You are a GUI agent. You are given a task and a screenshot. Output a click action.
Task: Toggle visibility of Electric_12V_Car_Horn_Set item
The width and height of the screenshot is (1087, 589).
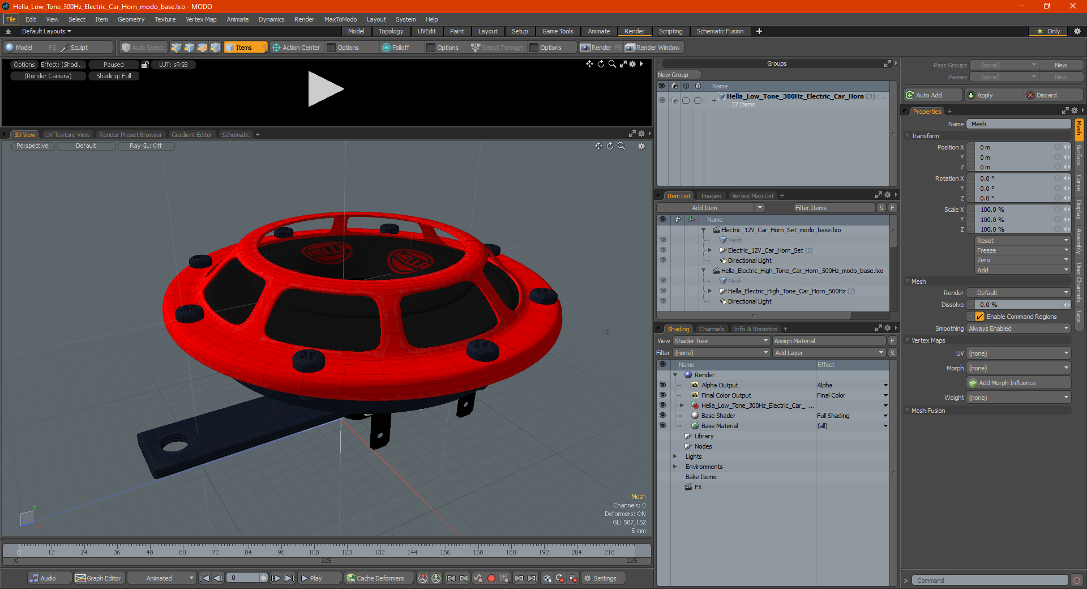coord(662,250)
